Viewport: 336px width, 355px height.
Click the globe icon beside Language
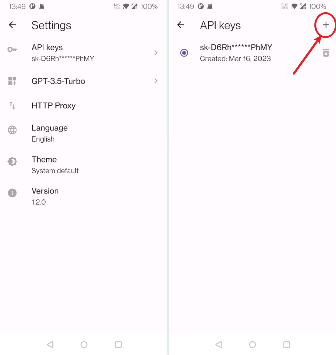12,130
